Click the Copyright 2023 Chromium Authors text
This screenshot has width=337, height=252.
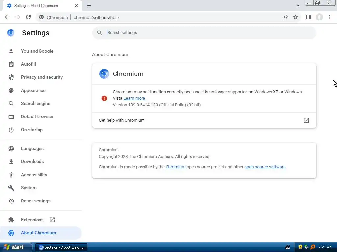tap(155, 157)
